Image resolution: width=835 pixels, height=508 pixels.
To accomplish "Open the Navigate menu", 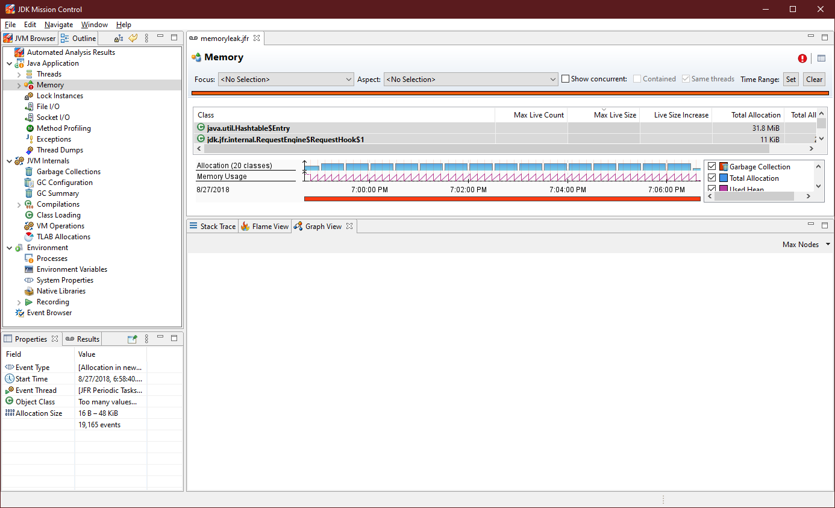I will click(58, 25).
